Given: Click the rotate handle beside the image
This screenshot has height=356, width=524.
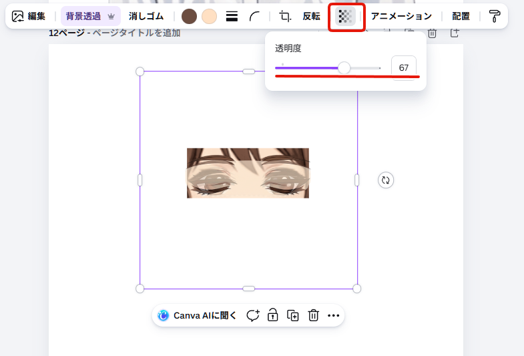Looking at the screenshot, I should point(386,180).
